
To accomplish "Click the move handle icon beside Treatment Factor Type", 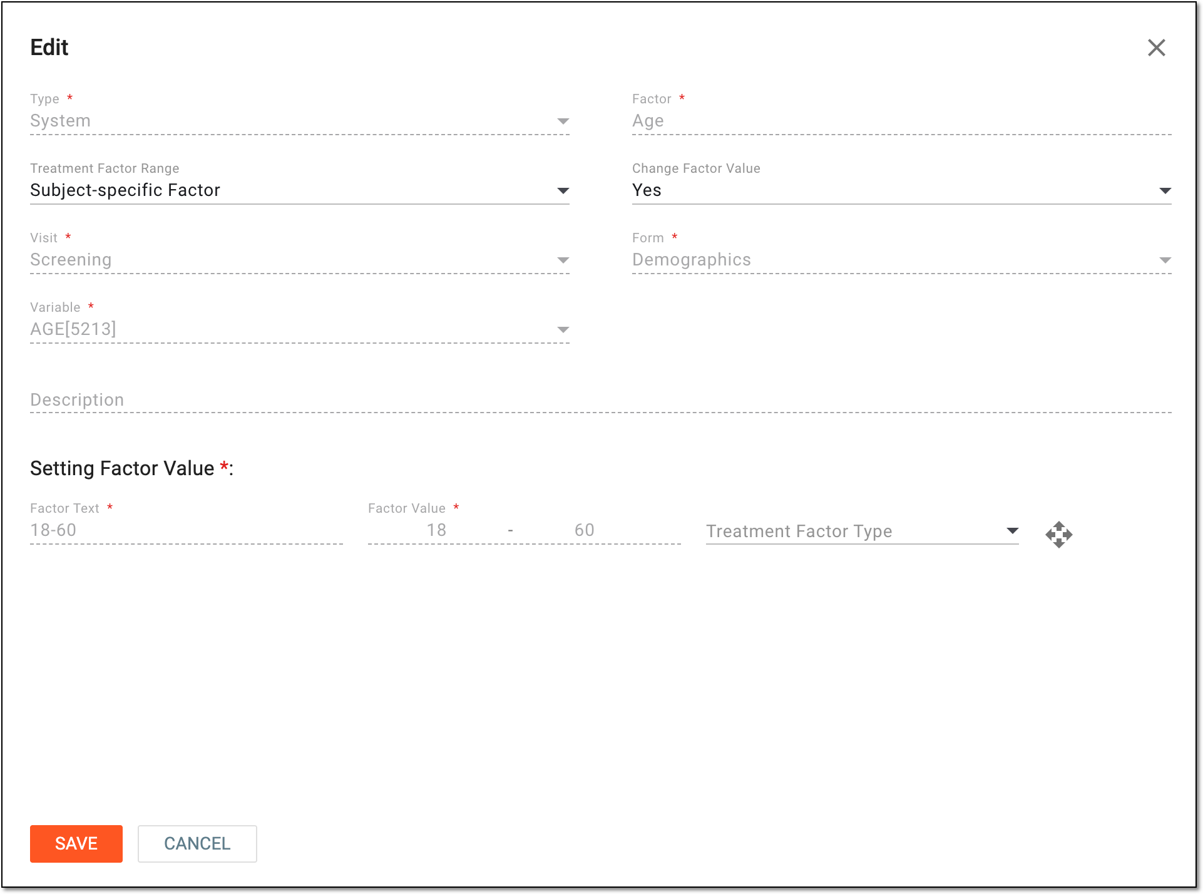I will [1058, 534].
